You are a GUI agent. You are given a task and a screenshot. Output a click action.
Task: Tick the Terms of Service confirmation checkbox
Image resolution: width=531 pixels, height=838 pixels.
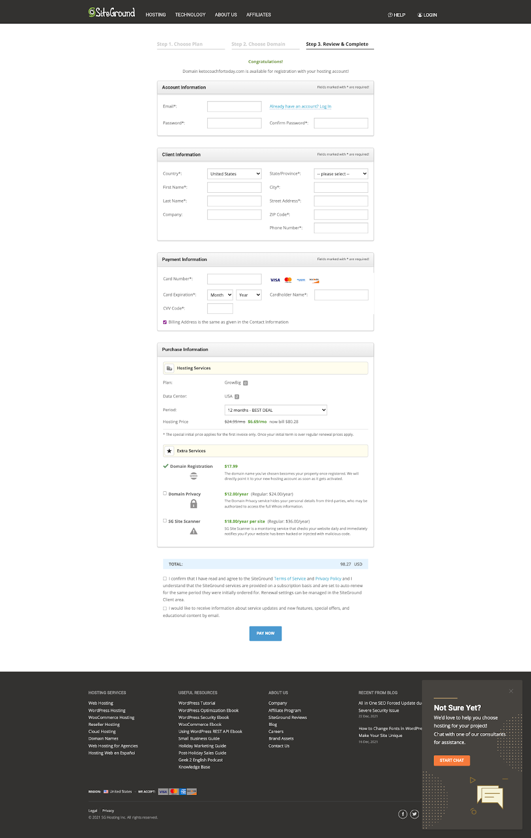(x=165, y=579)
